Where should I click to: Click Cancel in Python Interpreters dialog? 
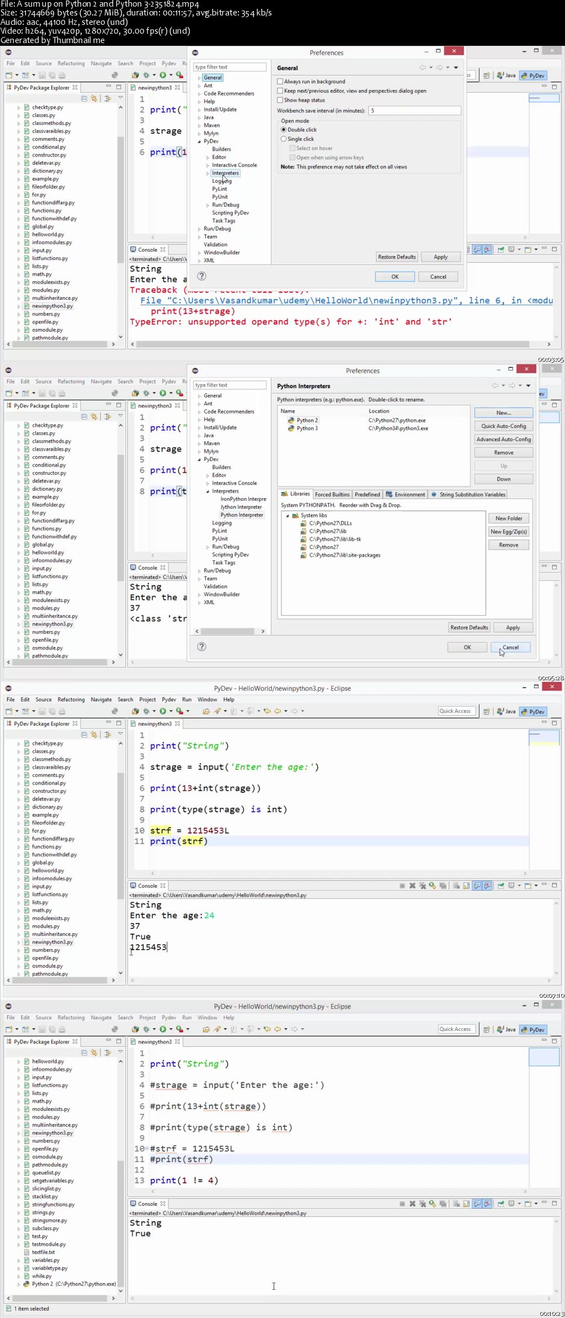click(x=510, y=647)
